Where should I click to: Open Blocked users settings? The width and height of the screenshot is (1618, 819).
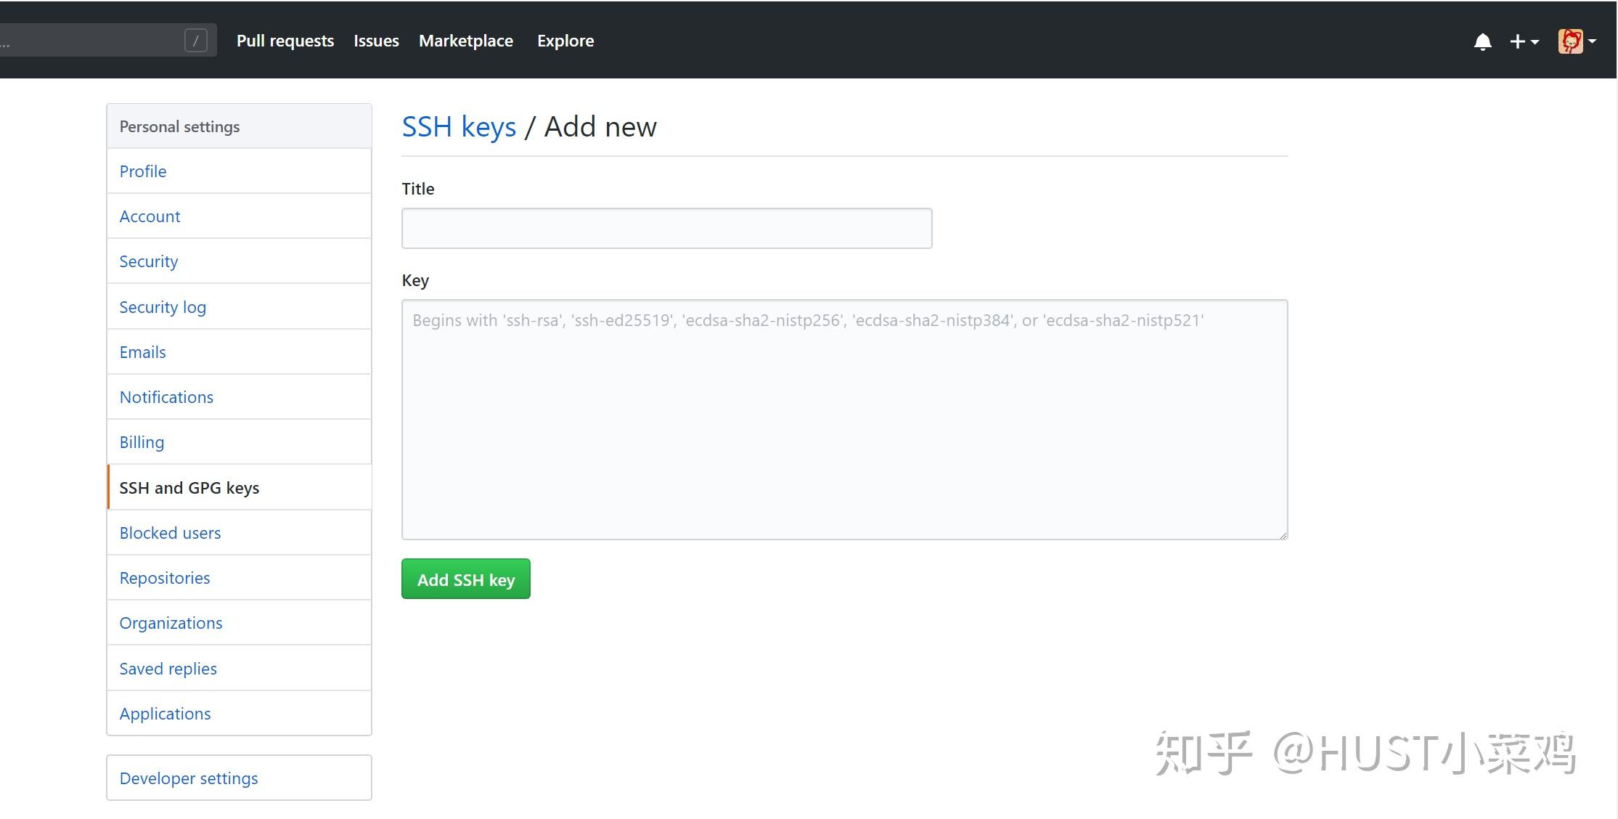click(x=170, y=533)
